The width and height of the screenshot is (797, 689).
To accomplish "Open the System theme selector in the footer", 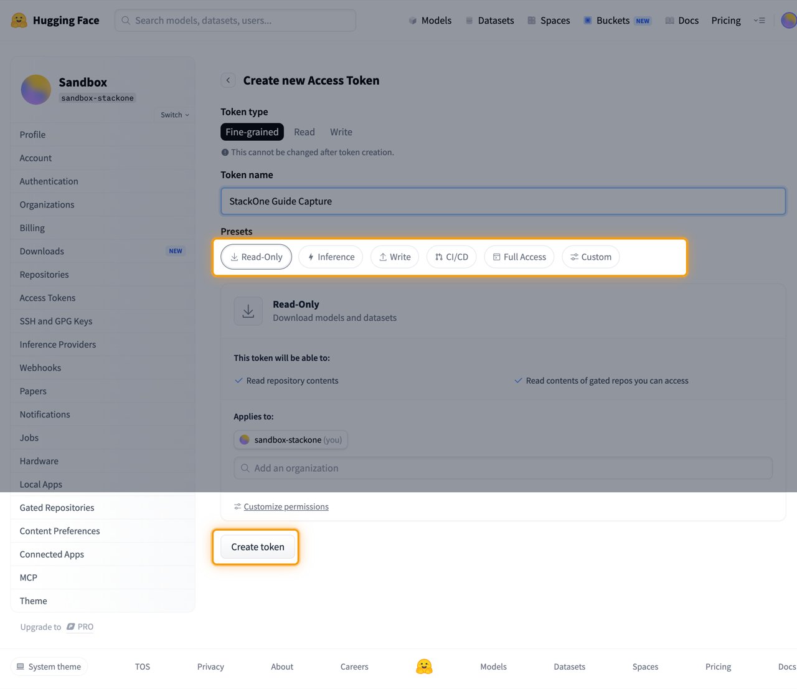I will [49, 667].
